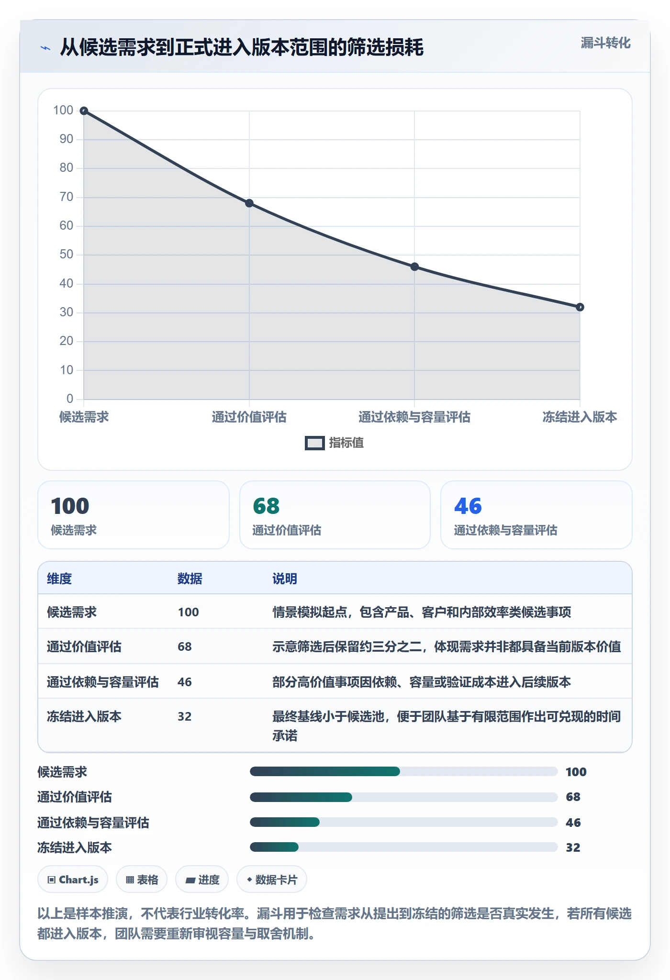Select the description starting with 情景模拟起点

(422, 612)
